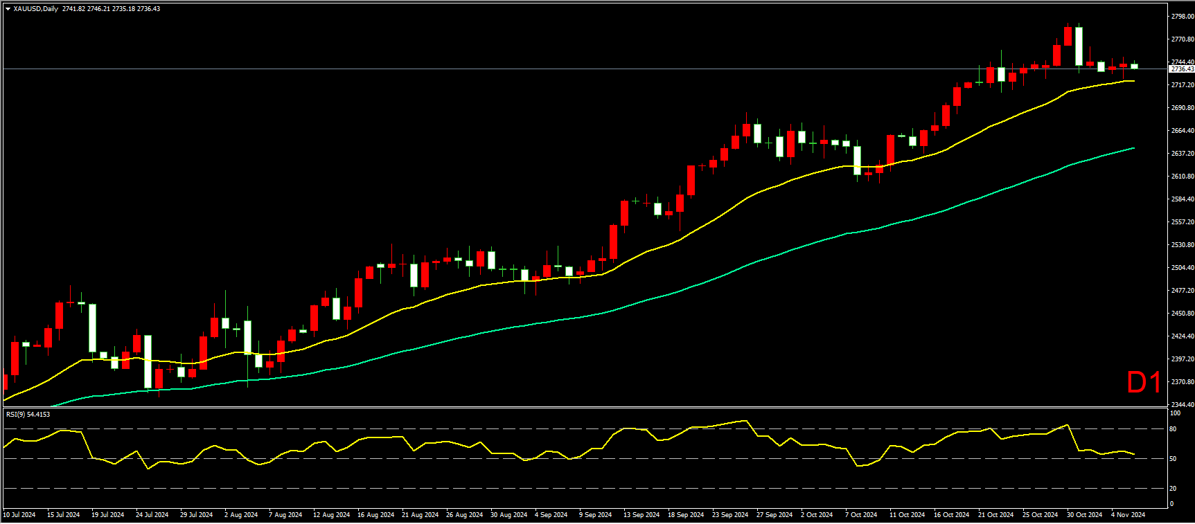Screen dimensions: 1195x524
Task: Select the current price tag 2736.43
Action: click(x=1182, y=69)
